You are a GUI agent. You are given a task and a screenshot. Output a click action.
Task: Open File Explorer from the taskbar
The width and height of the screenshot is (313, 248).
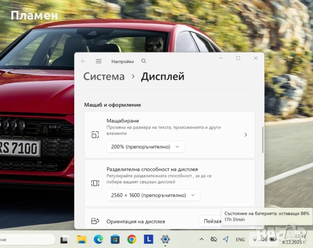[81, 239]
